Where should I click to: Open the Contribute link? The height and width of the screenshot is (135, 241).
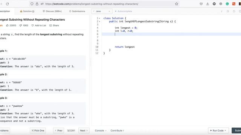(117, 130)
